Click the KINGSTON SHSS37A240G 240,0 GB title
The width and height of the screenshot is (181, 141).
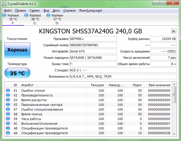pos(91,31)
